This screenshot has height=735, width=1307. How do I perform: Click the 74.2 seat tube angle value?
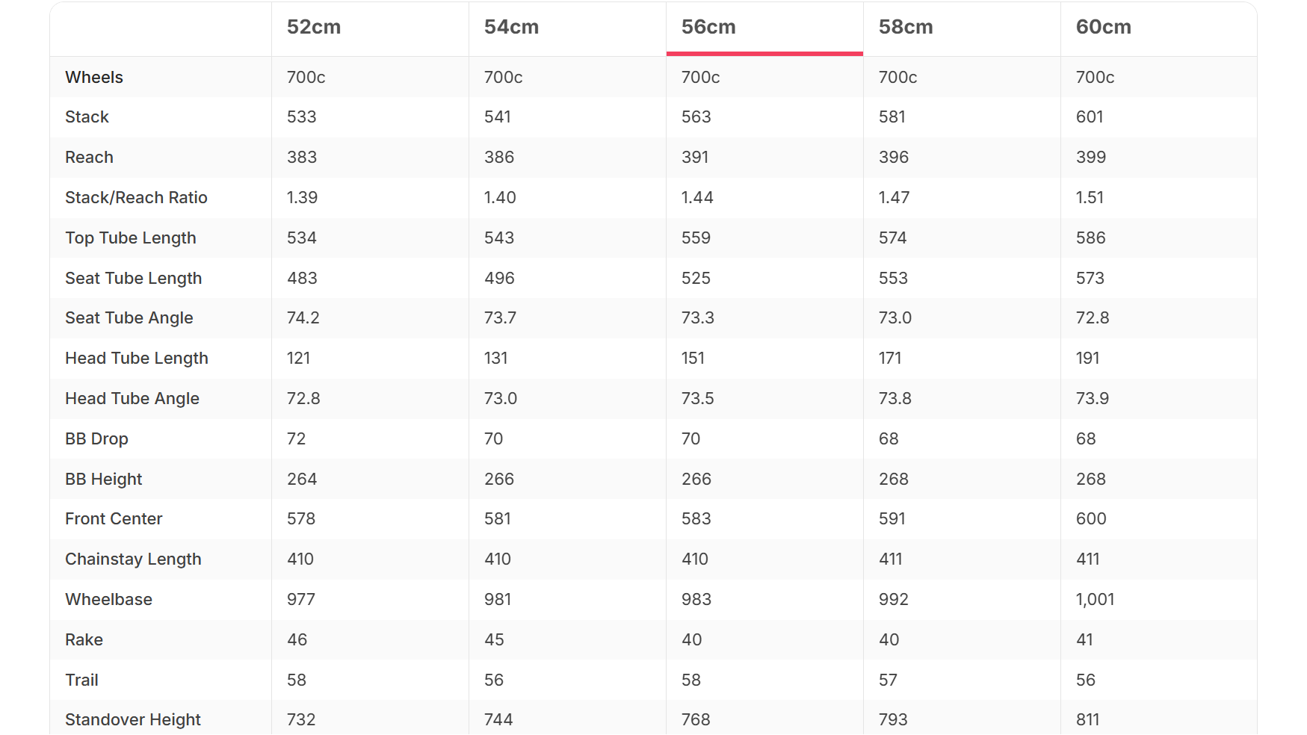(x=303, y=317)
